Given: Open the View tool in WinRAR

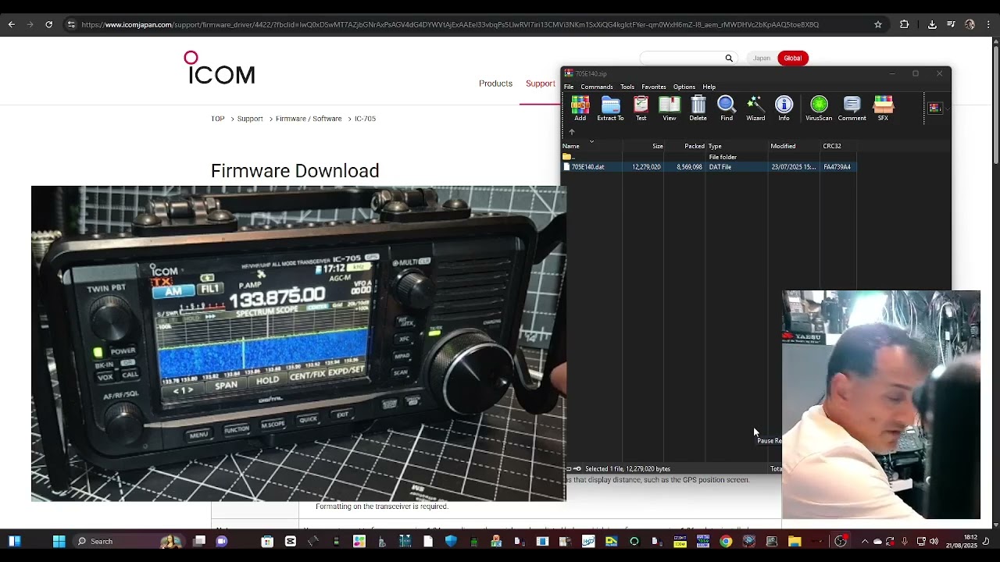Looking at the screenshot, I should tap(670, 108).
